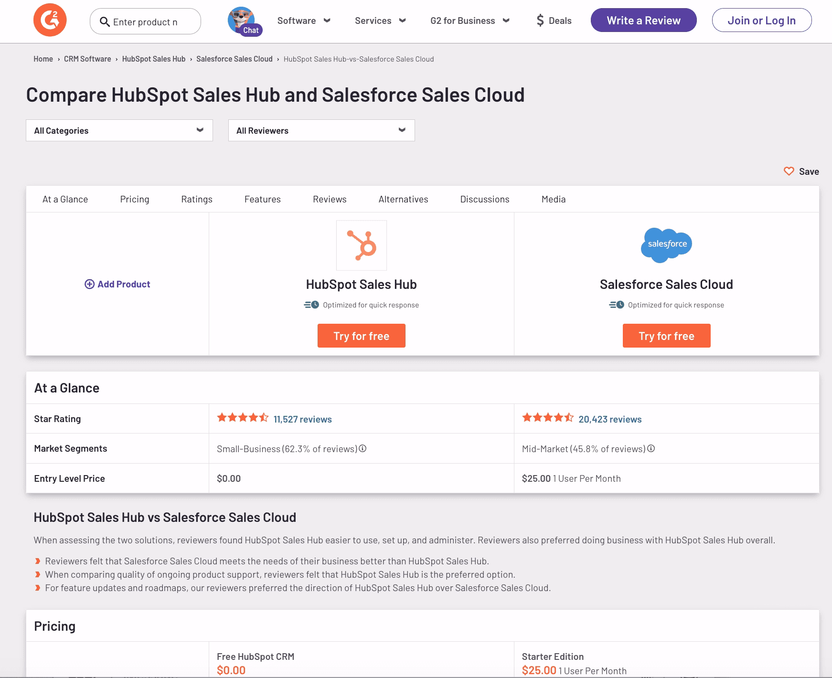
Task: Click the Starter Edition plan name
Action: pyautogui.click(x=553, y=657)
